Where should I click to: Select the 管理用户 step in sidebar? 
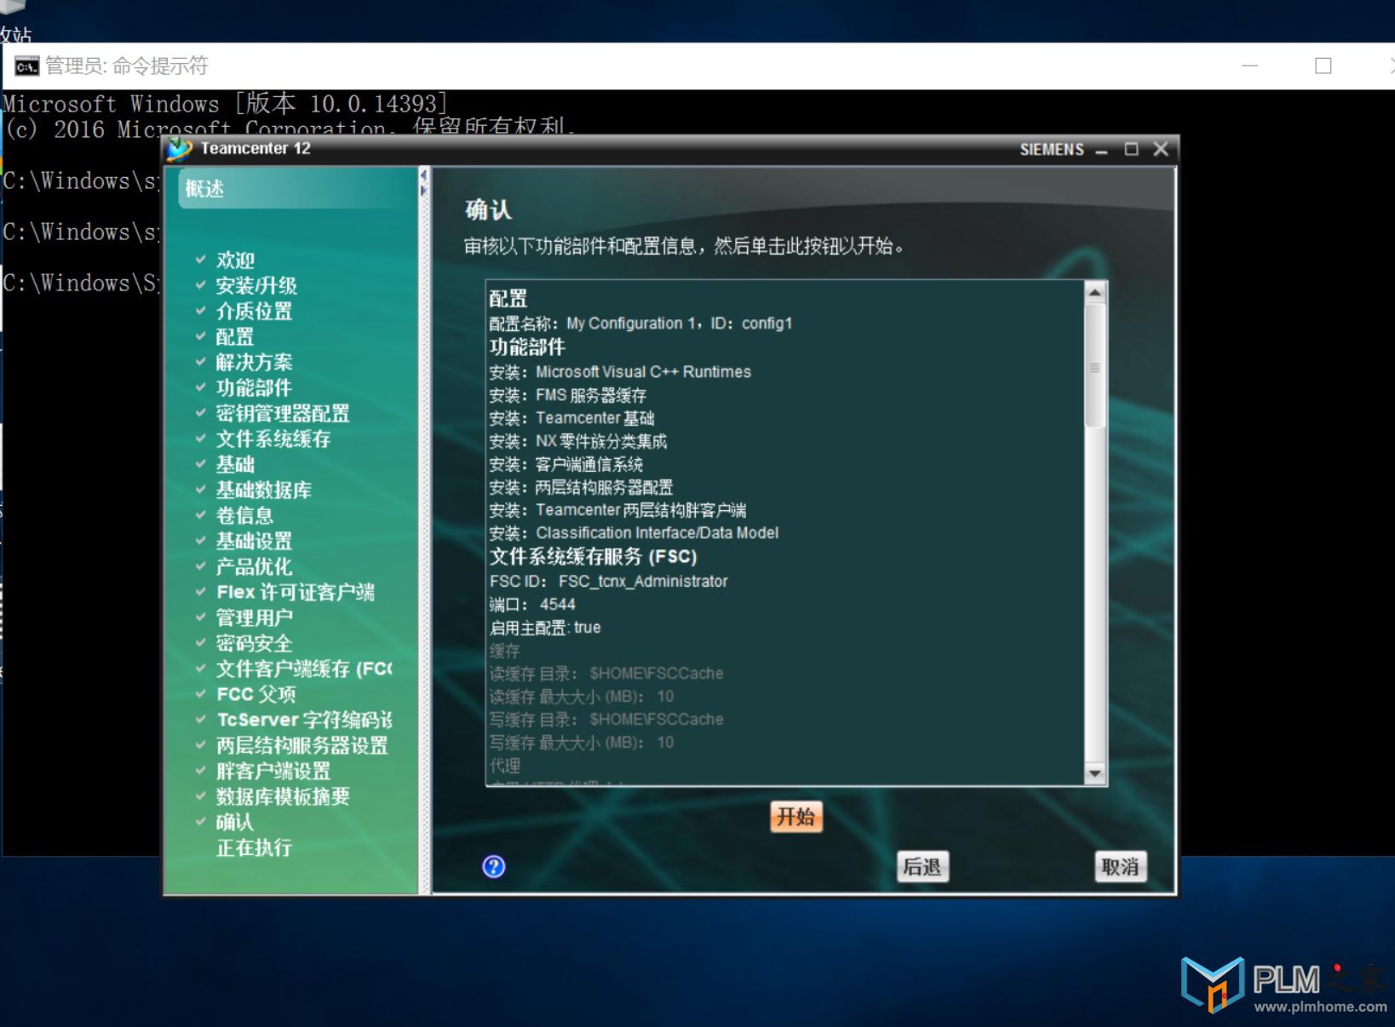tap(254, 617)
